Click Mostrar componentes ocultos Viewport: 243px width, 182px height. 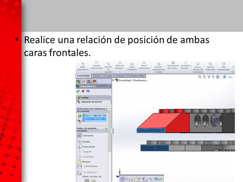(158, 68)
